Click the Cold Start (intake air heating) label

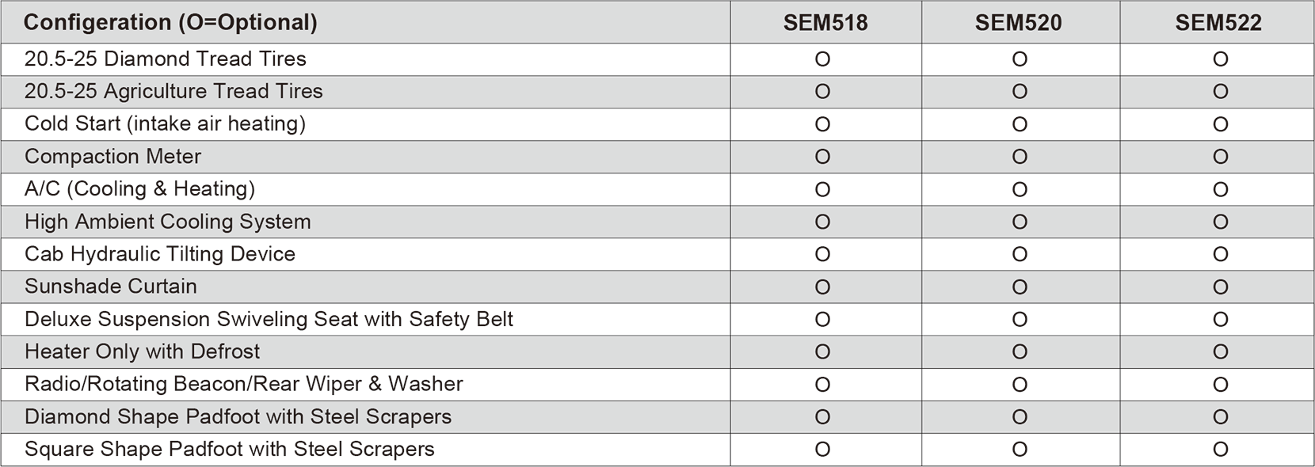[165, 124]
